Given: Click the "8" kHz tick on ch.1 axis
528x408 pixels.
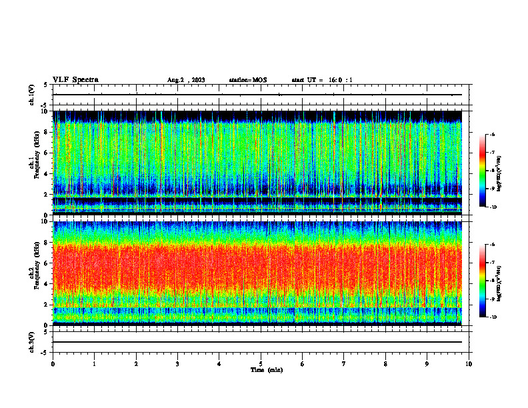Looking at the screenshot, I should click(x=47, y=132).
